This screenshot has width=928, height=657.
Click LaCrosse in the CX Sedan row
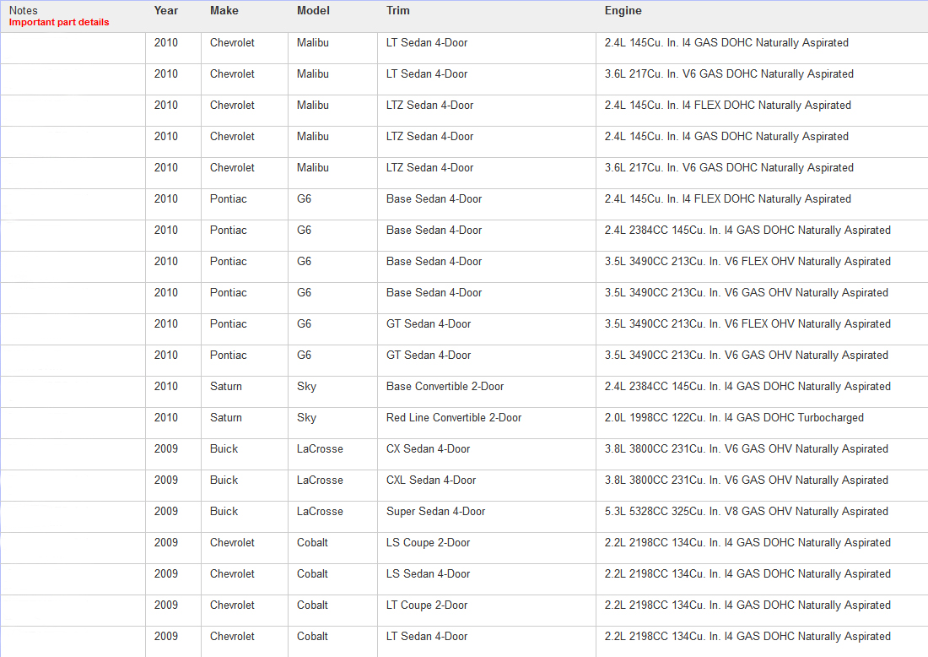click(320, 449)
